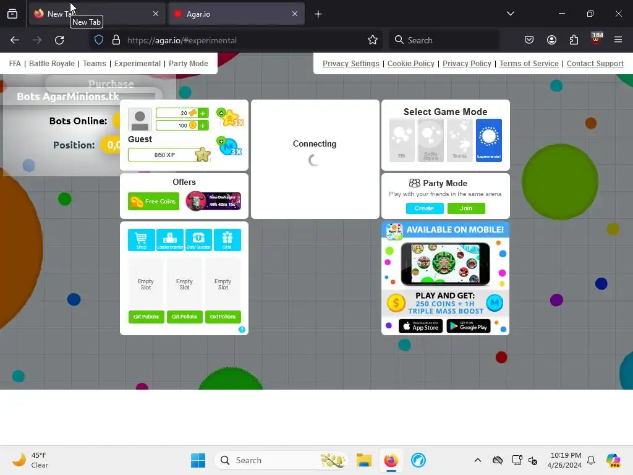Click Get Potions under first empty slot

click(146, 317)
